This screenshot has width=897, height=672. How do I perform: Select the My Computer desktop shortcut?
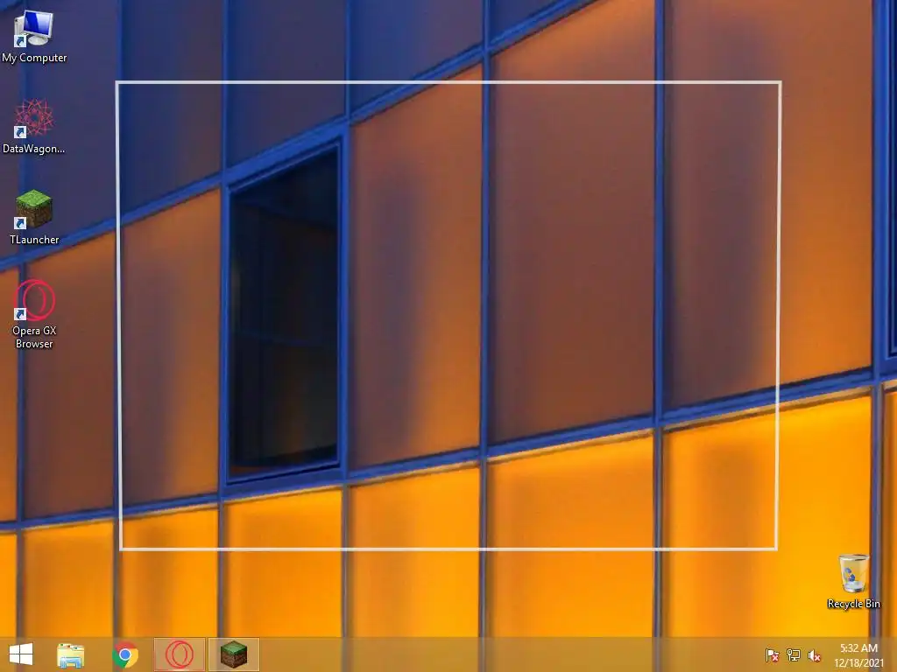pos(34,37)
